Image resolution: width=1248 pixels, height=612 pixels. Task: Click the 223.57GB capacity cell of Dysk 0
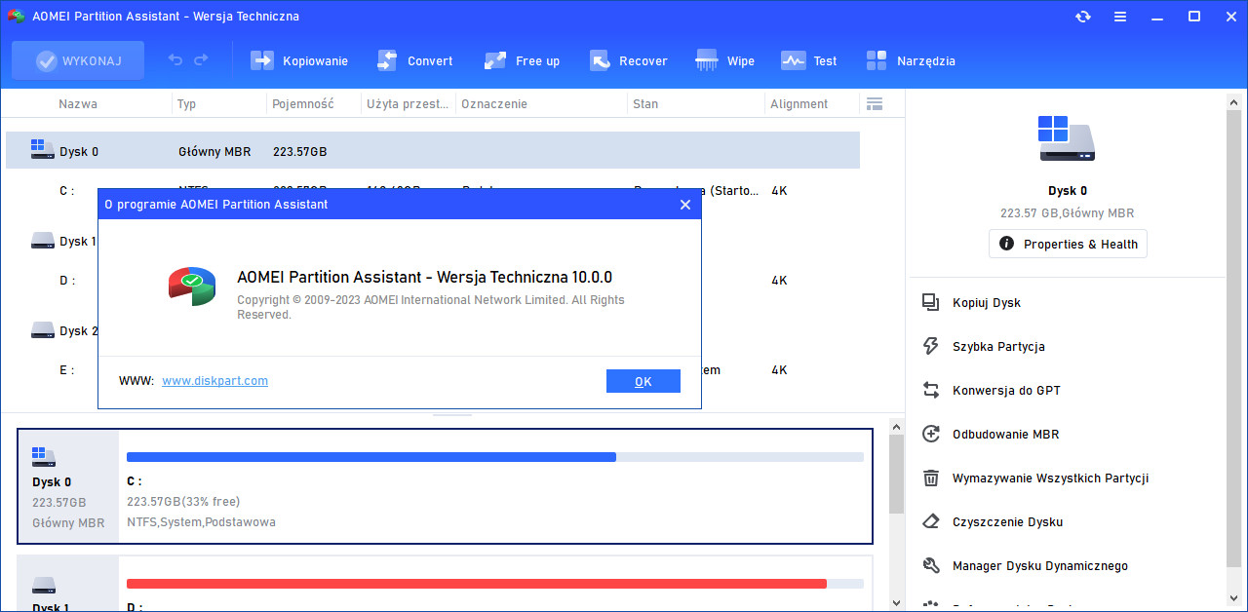pyautogui.click(x=300, y=152)
